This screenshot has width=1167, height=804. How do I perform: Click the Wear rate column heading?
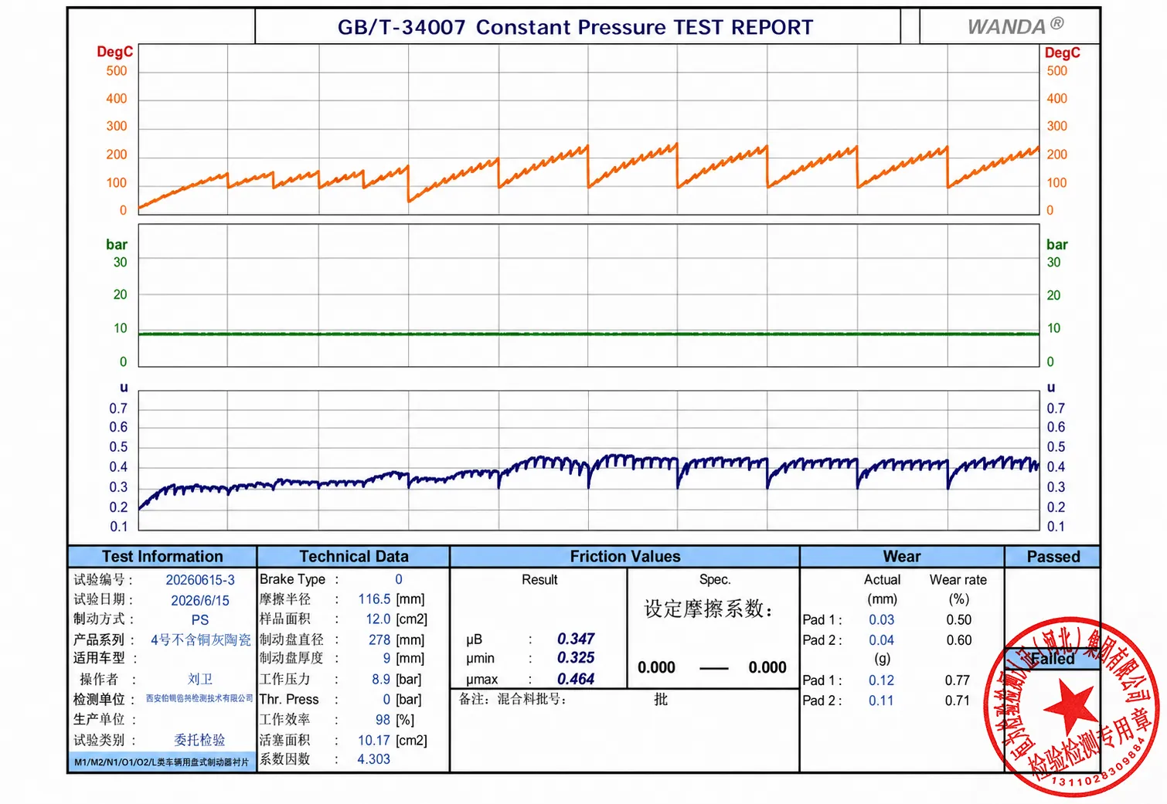click(x=958, y=579)
